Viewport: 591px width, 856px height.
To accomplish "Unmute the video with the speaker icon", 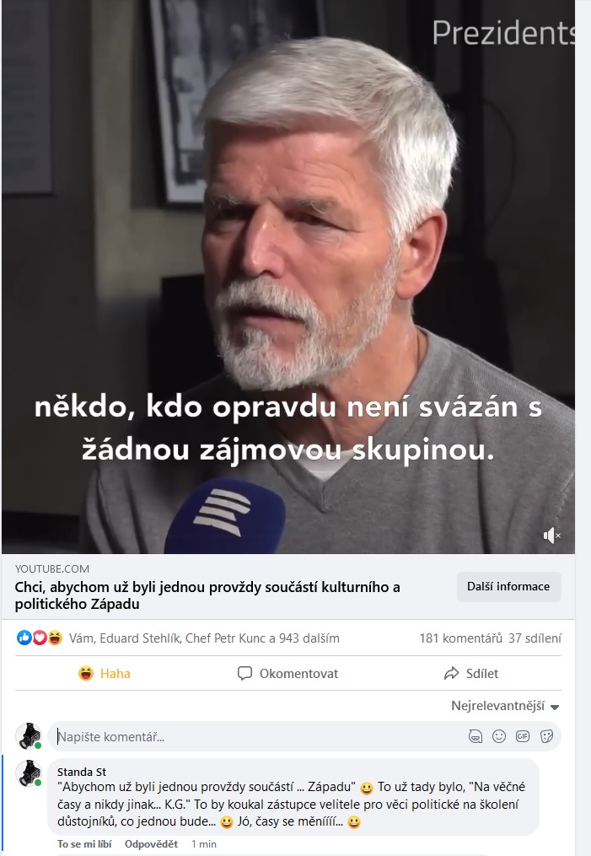I will coord(551,536).
